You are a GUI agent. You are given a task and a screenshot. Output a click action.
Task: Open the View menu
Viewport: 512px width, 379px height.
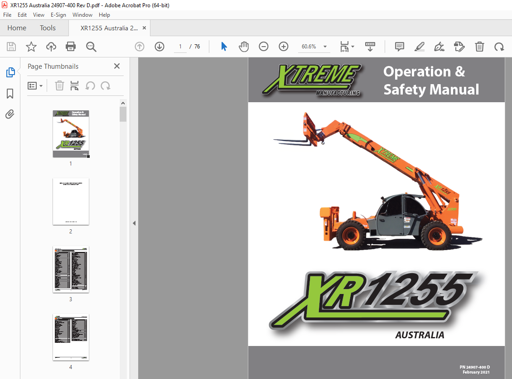point(39,15)
